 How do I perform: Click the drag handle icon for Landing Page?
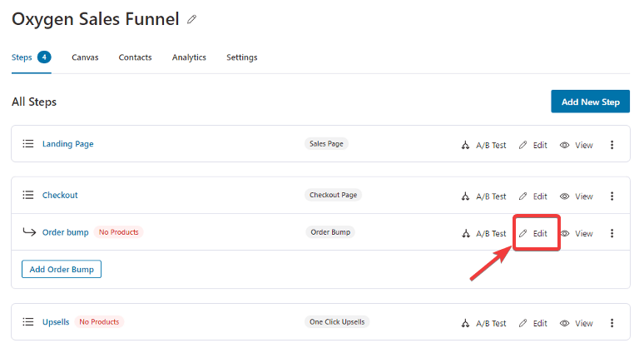click(x=28, y=143)
